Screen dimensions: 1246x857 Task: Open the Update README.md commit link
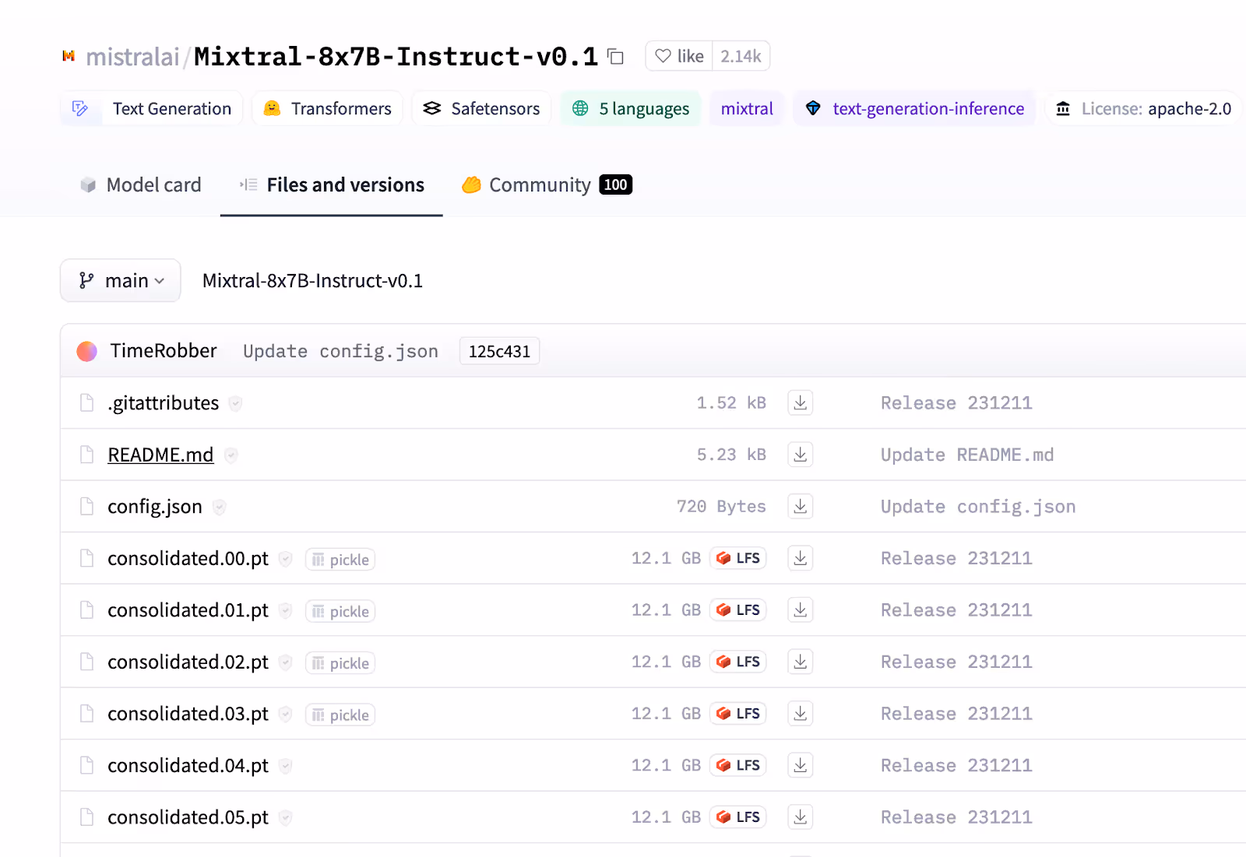[x=967, y=455]
